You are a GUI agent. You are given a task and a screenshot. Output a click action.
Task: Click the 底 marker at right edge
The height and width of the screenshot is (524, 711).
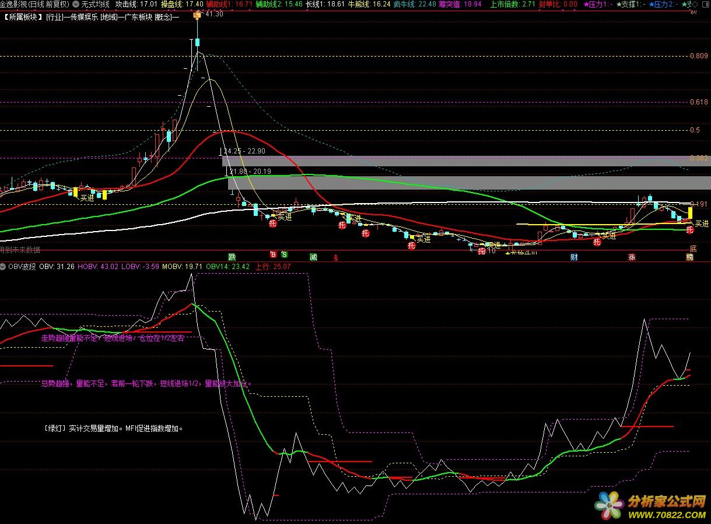pyautogui.click(x=693, y=249)
